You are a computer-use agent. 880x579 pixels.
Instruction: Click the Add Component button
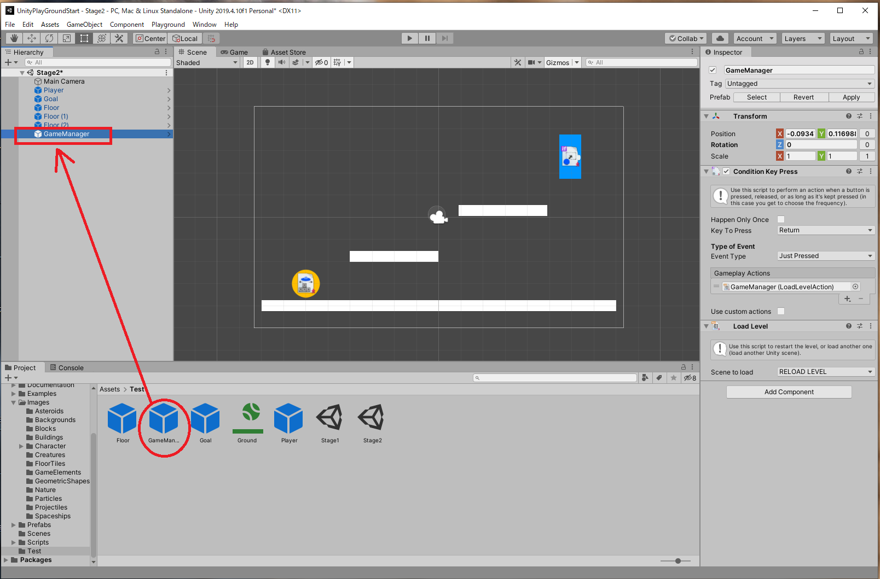(789, 392)
